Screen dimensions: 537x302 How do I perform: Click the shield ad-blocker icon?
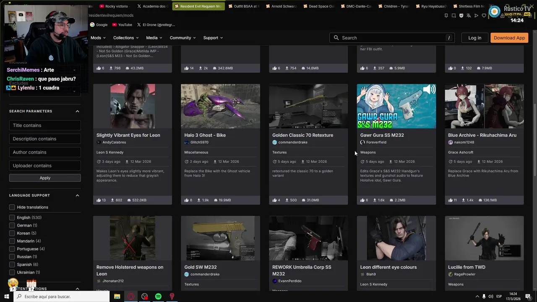click(x=461, y=16)
